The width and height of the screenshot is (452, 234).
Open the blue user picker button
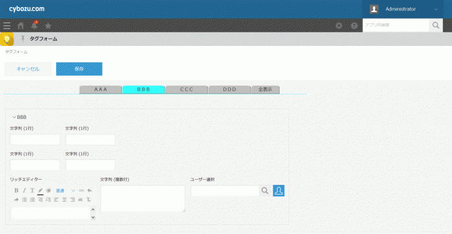[x=279, y=191]
